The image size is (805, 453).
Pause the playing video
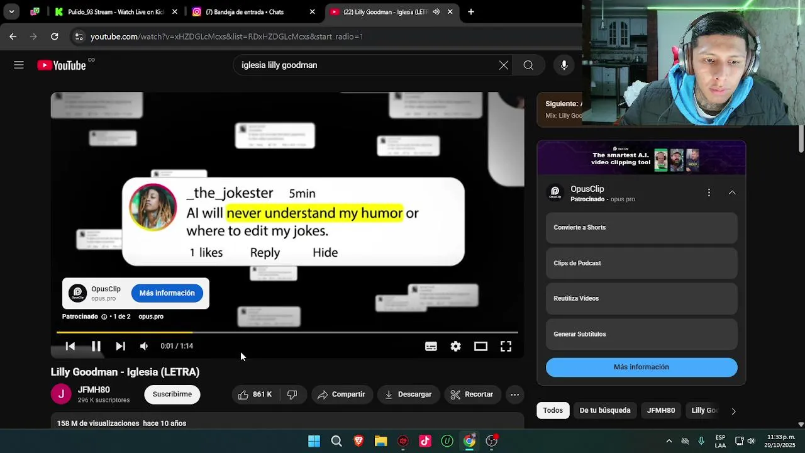pyautogui.click(x=96, y=346)
